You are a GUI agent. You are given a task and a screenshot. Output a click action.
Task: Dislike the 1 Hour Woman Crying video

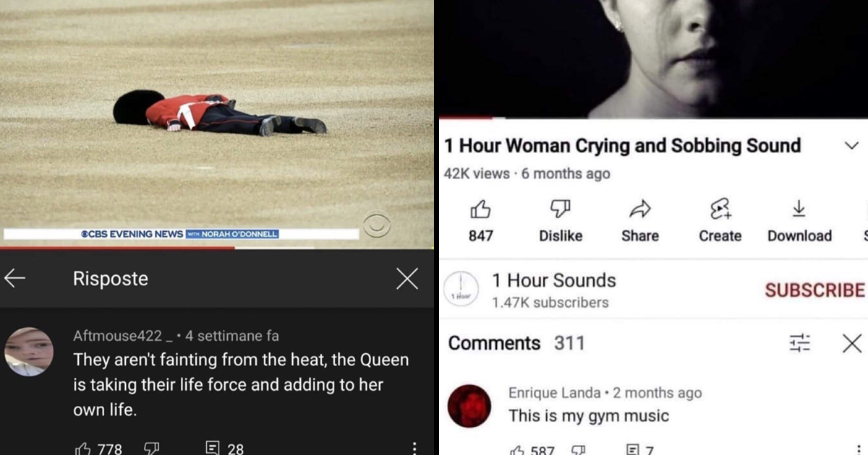tap(561, 221)
